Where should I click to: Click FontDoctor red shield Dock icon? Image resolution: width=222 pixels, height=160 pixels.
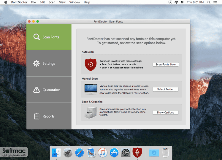coord(137,153)
